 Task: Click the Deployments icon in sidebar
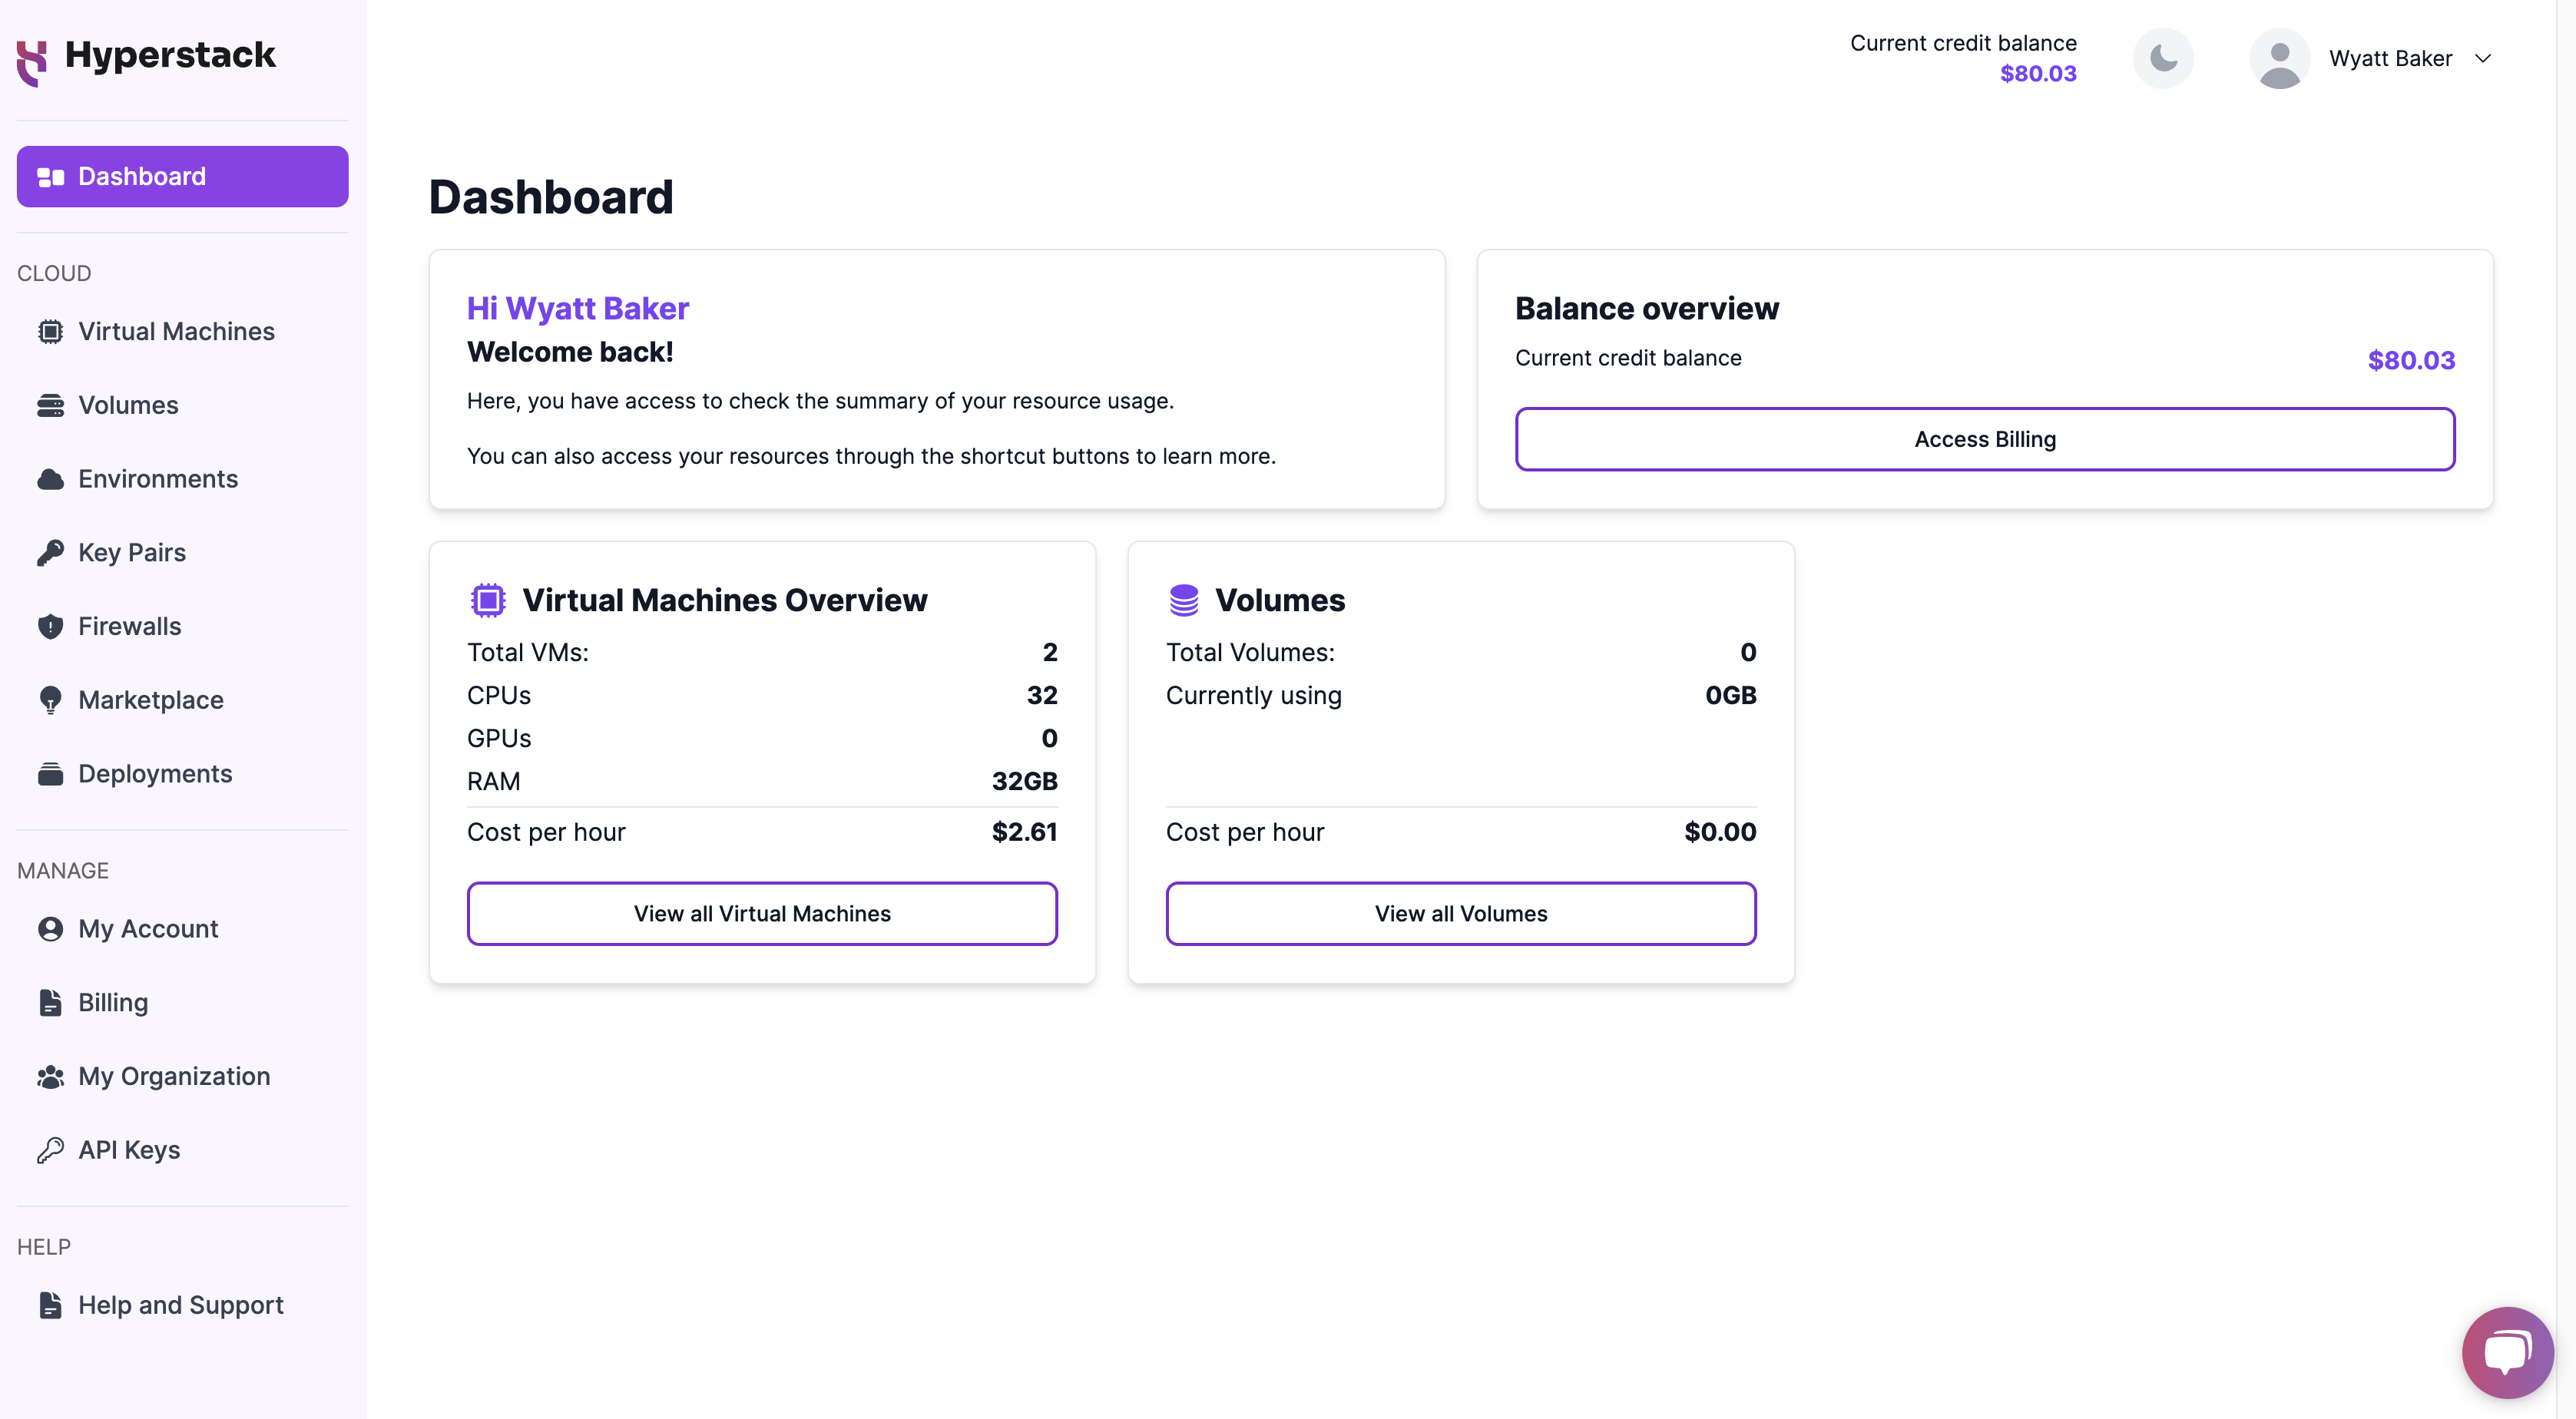point(51,772)
